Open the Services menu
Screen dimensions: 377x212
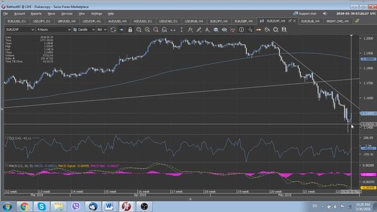tap(67, 14)
